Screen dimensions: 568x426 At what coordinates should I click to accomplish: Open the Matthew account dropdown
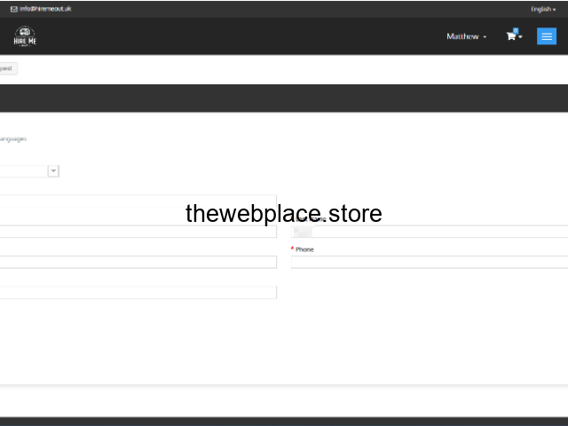tap(466, 36)
